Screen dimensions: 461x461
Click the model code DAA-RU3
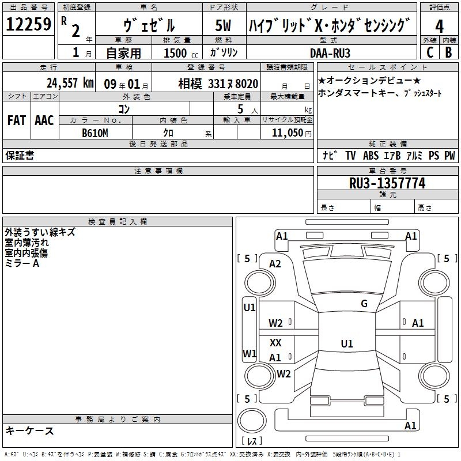pyautogui.click(x=330, y=53)
